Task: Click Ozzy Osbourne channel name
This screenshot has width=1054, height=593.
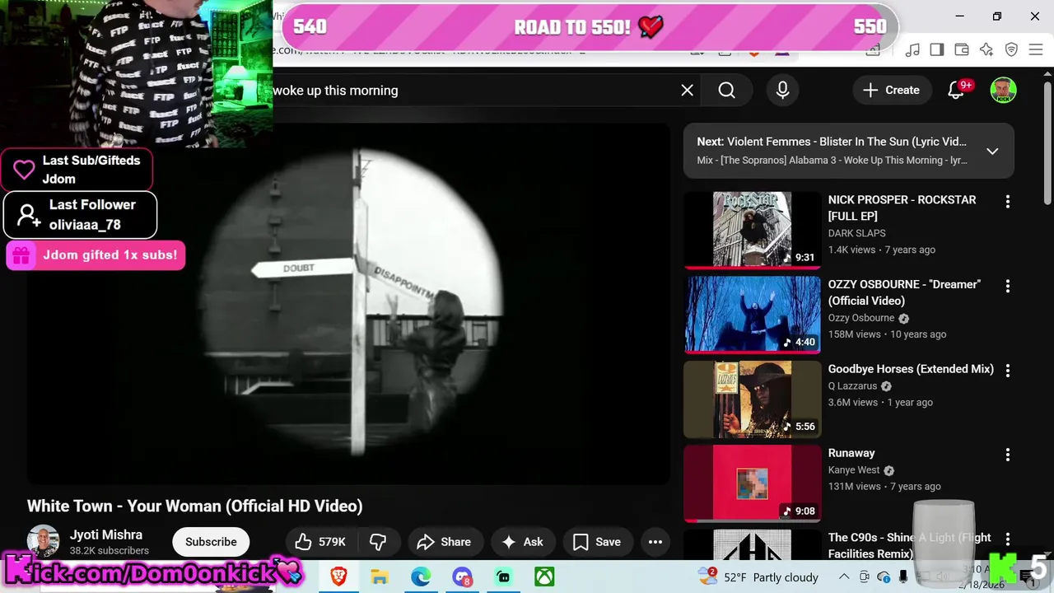Action: [x=861, y=318]
